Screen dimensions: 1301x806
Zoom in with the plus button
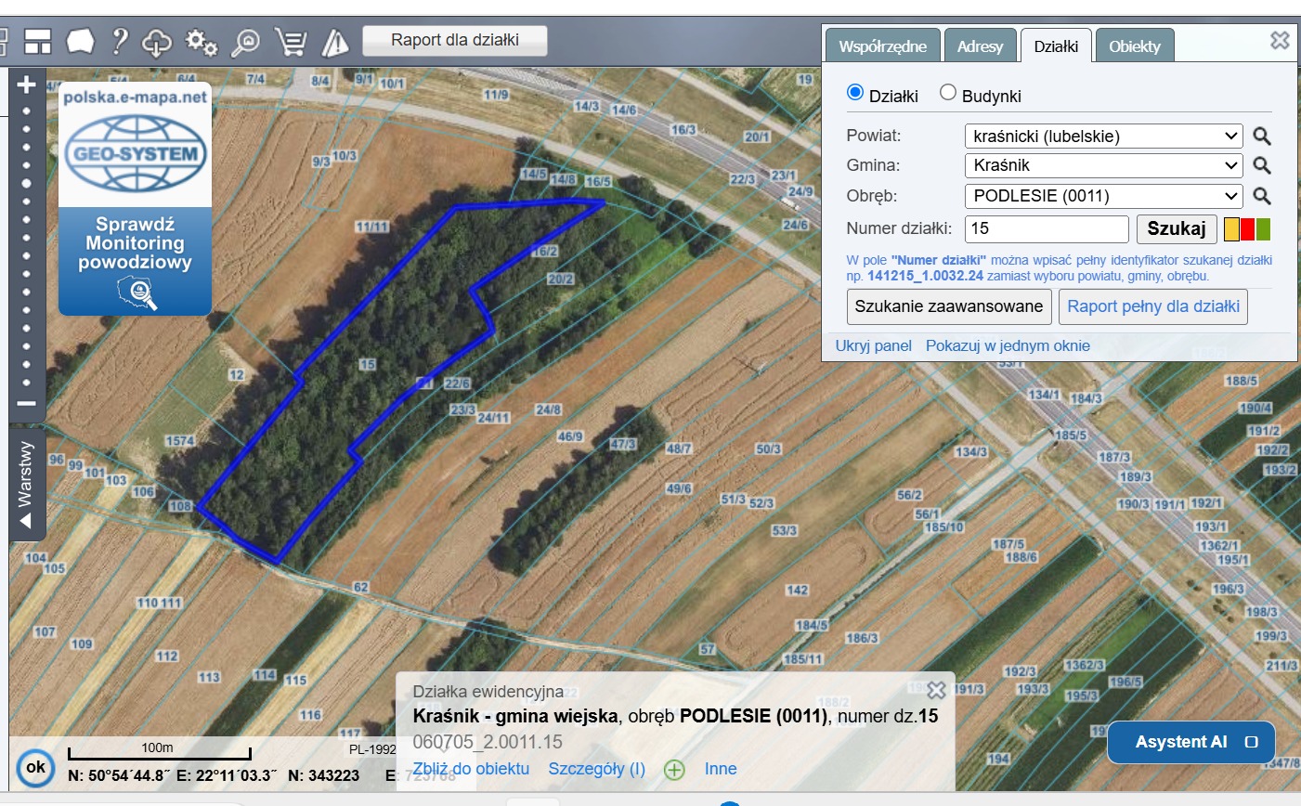(26, 84)
